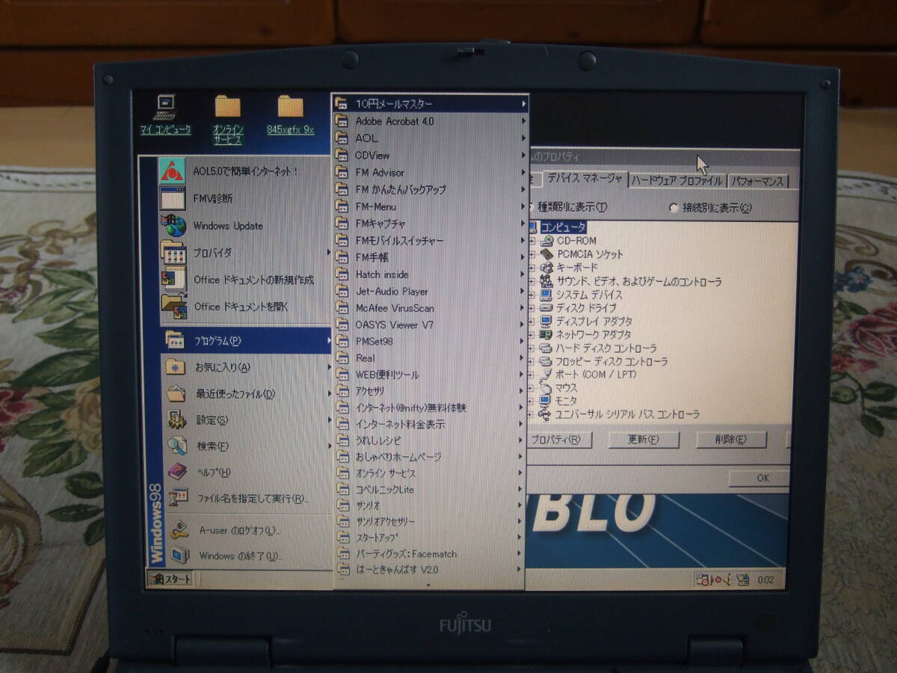Click the 削除(E) button
Viewport: 897px width, 673px height.
(731, 440)
